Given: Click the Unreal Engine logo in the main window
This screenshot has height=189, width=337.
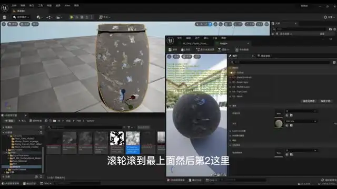Looking at the screenshot, I should 5,8.
